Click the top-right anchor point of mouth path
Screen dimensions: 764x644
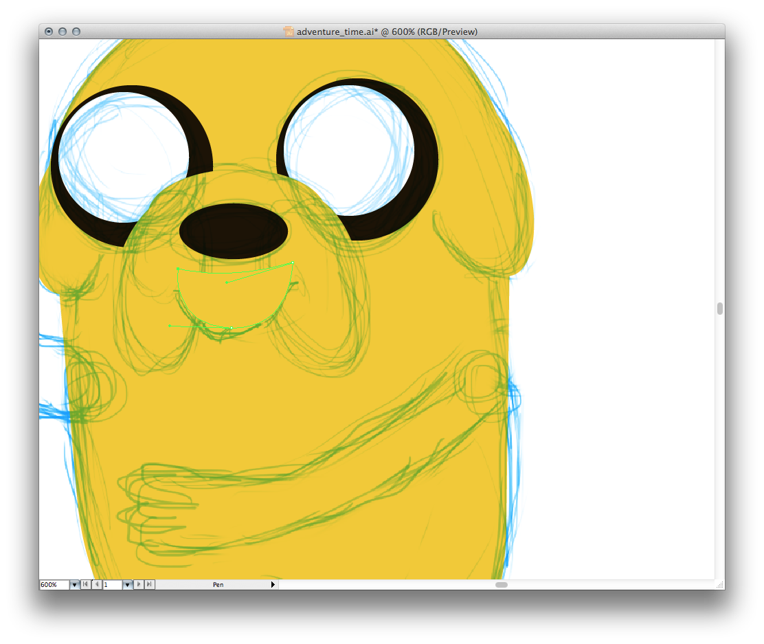click(x=293, y=263)
